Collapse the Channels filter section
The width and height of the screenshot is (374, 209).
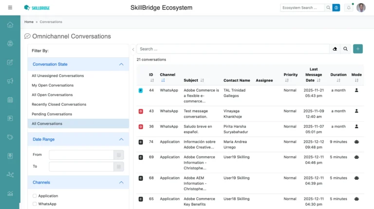[x=121, y=183]
